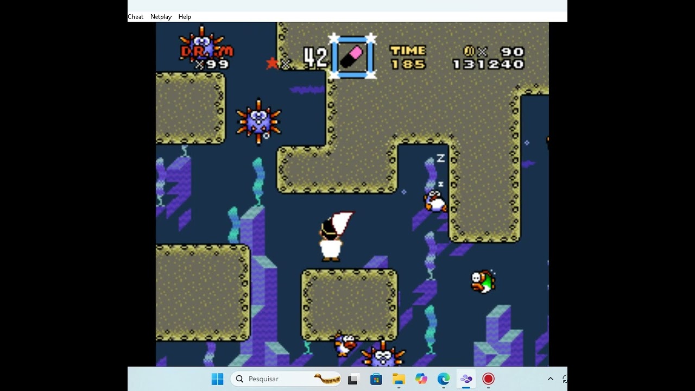The width and height of the screenshot is (695, 391).
Task: Click the reserve item box in HUD
Action: [352, 56]
